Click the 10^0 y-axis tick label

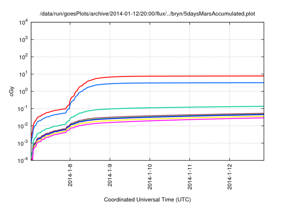pos(24,92)
